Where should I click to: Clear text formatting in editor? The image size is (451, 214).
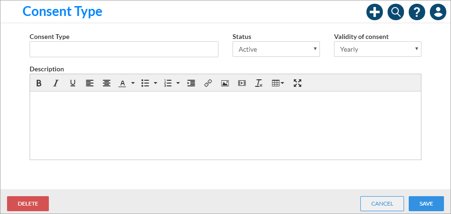coord(259,84)
